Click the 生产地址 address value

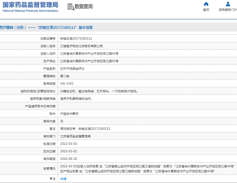89,61
